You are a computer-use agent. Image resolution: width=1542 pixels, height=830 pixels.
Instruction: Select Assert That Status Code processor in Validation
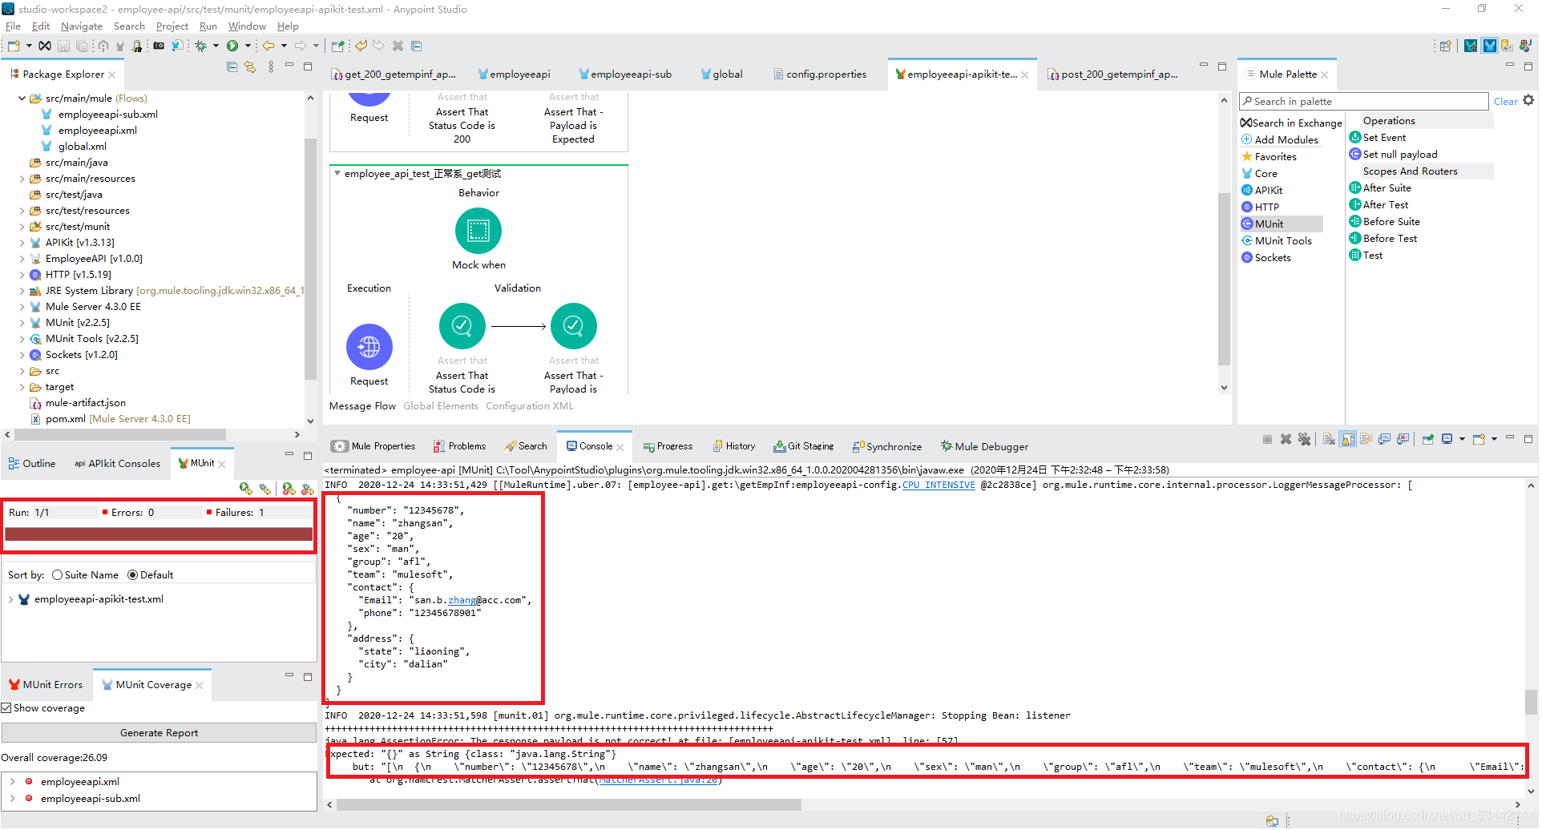[x=462, y=326]
